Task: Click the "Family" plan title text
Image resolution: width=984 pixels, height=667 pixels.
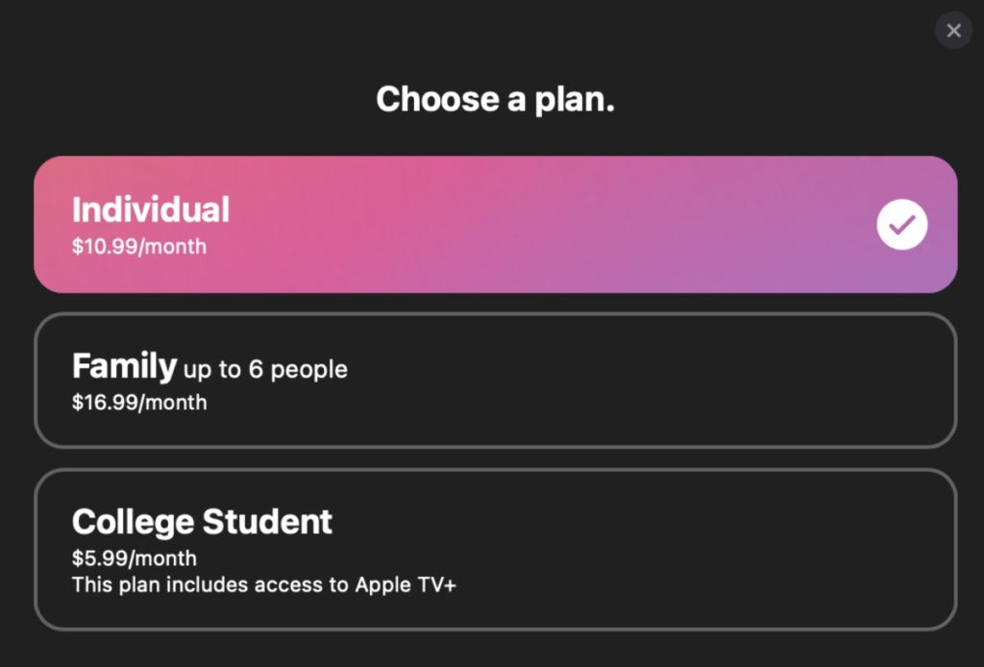Action: click(124, 366)
